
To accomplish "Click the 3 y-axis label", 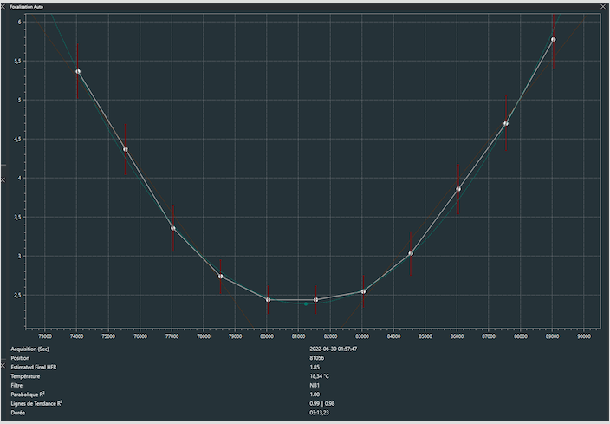I will (x=19, y=256).
